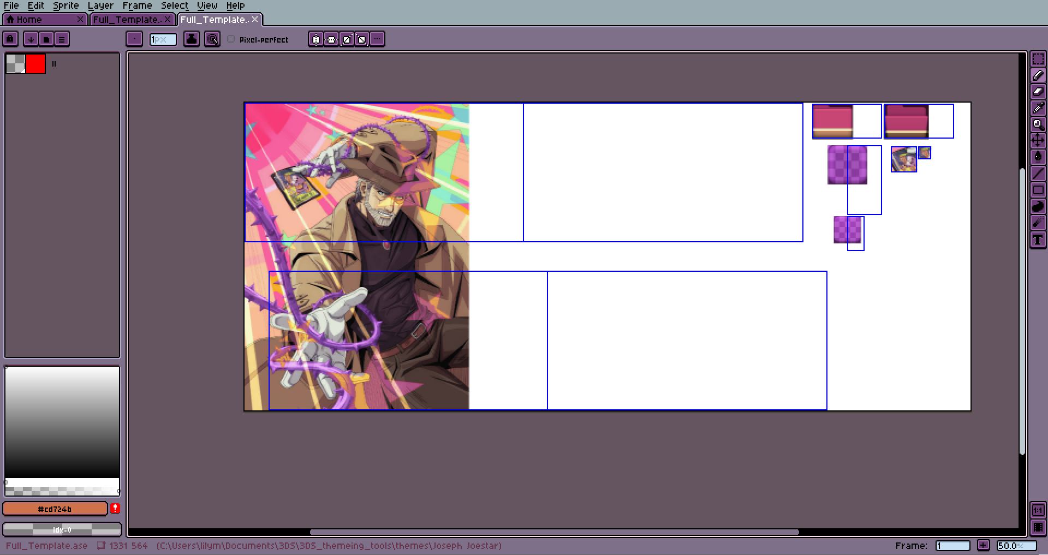Select the Rectangle shape tool
The height and width of the screenshot is (555, 1048).
click(1038, 190)
